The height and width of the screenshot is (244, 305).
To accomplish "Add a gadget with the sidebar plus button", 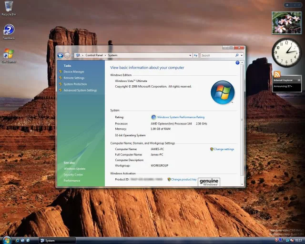I will 287,5.
